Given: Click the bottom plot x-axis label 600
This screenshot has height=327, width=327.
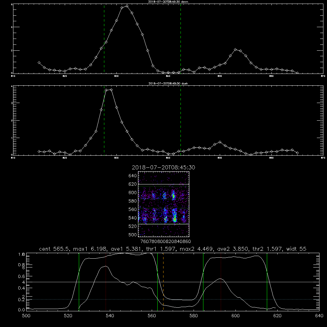Looking at the screenshot, I should [235, 316].
